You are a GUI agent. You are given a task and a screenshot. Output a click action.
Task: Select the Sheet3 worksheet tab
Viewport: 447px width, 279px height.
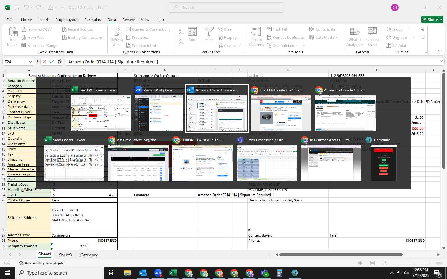(65, 255)
